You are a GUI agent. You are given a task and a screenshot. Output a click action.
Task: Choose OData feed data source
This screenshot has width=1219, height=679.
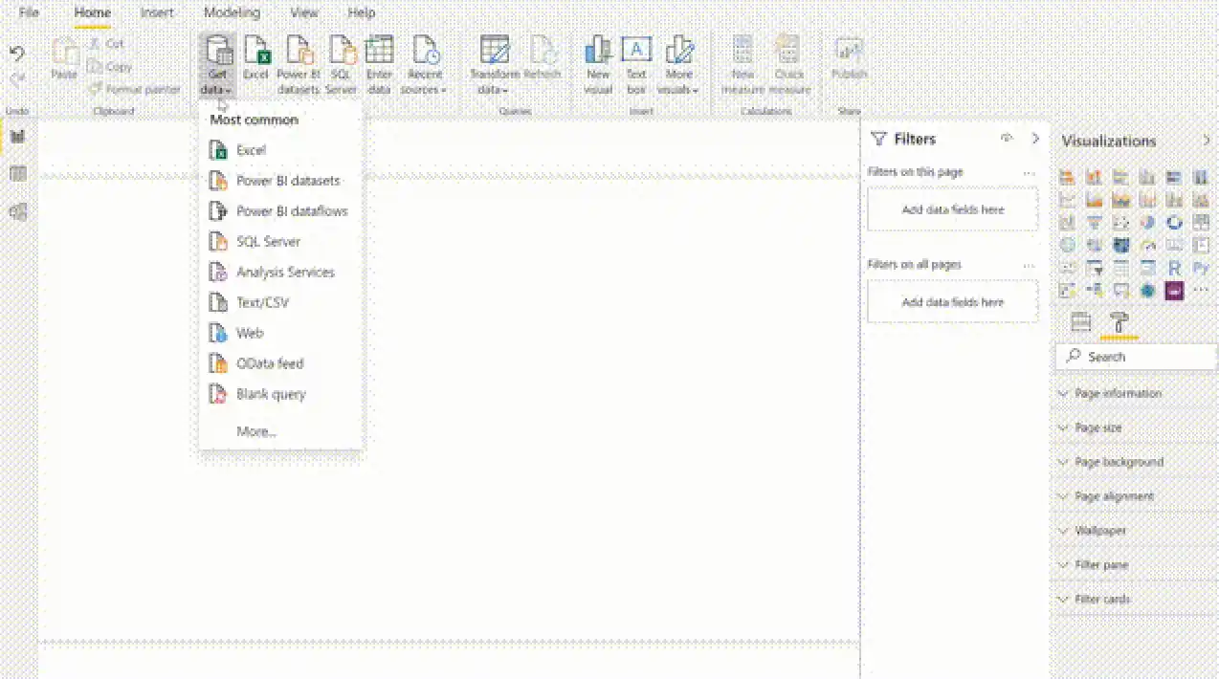click(280, 364)
